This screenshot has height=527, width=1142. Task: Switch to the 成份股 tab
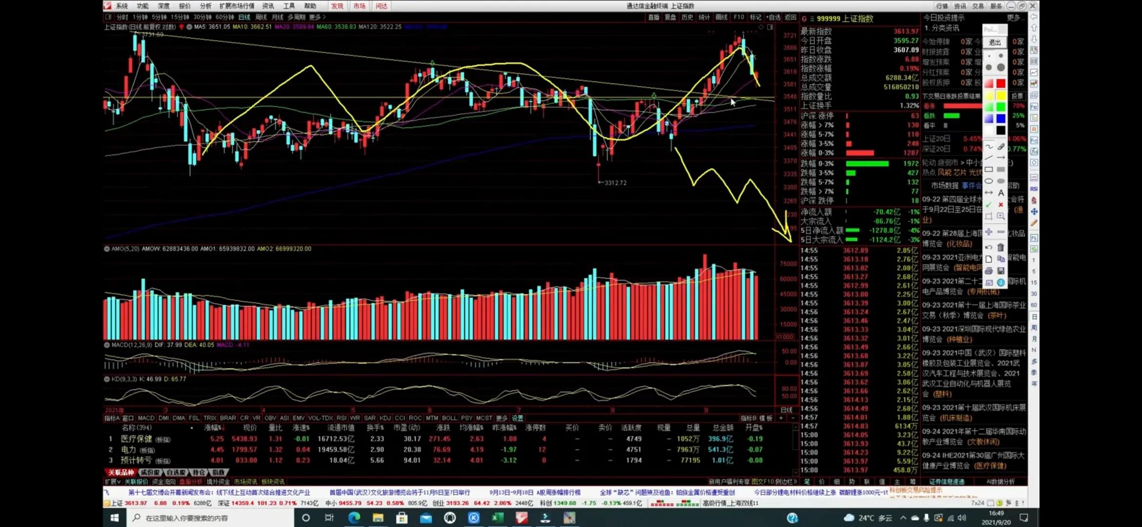[x=150, y=472]
